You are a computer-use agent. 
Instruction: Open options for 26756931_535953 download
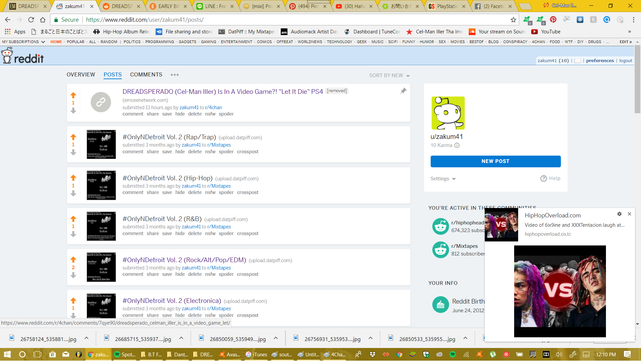coord(371,338)
